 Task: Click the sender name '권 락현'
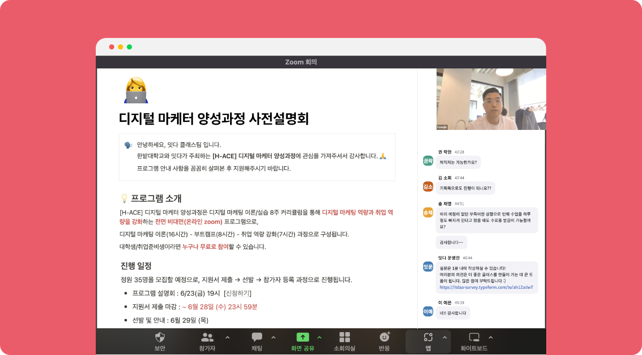tap(445, 151)
